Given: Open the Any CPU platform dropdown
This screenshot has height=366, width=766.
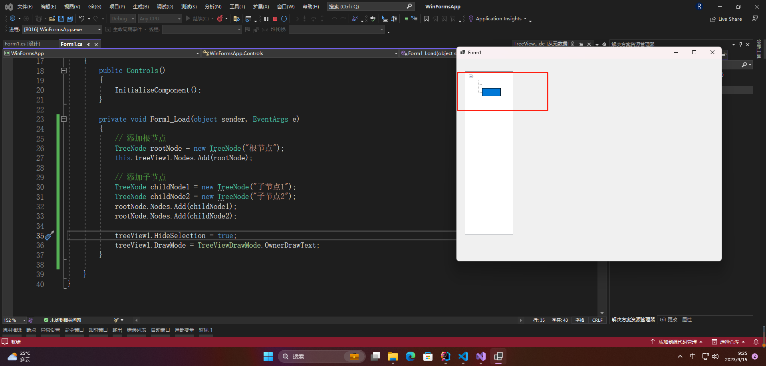Looking at the screenshot, I should pyautogui.click(x=160, y=18).
